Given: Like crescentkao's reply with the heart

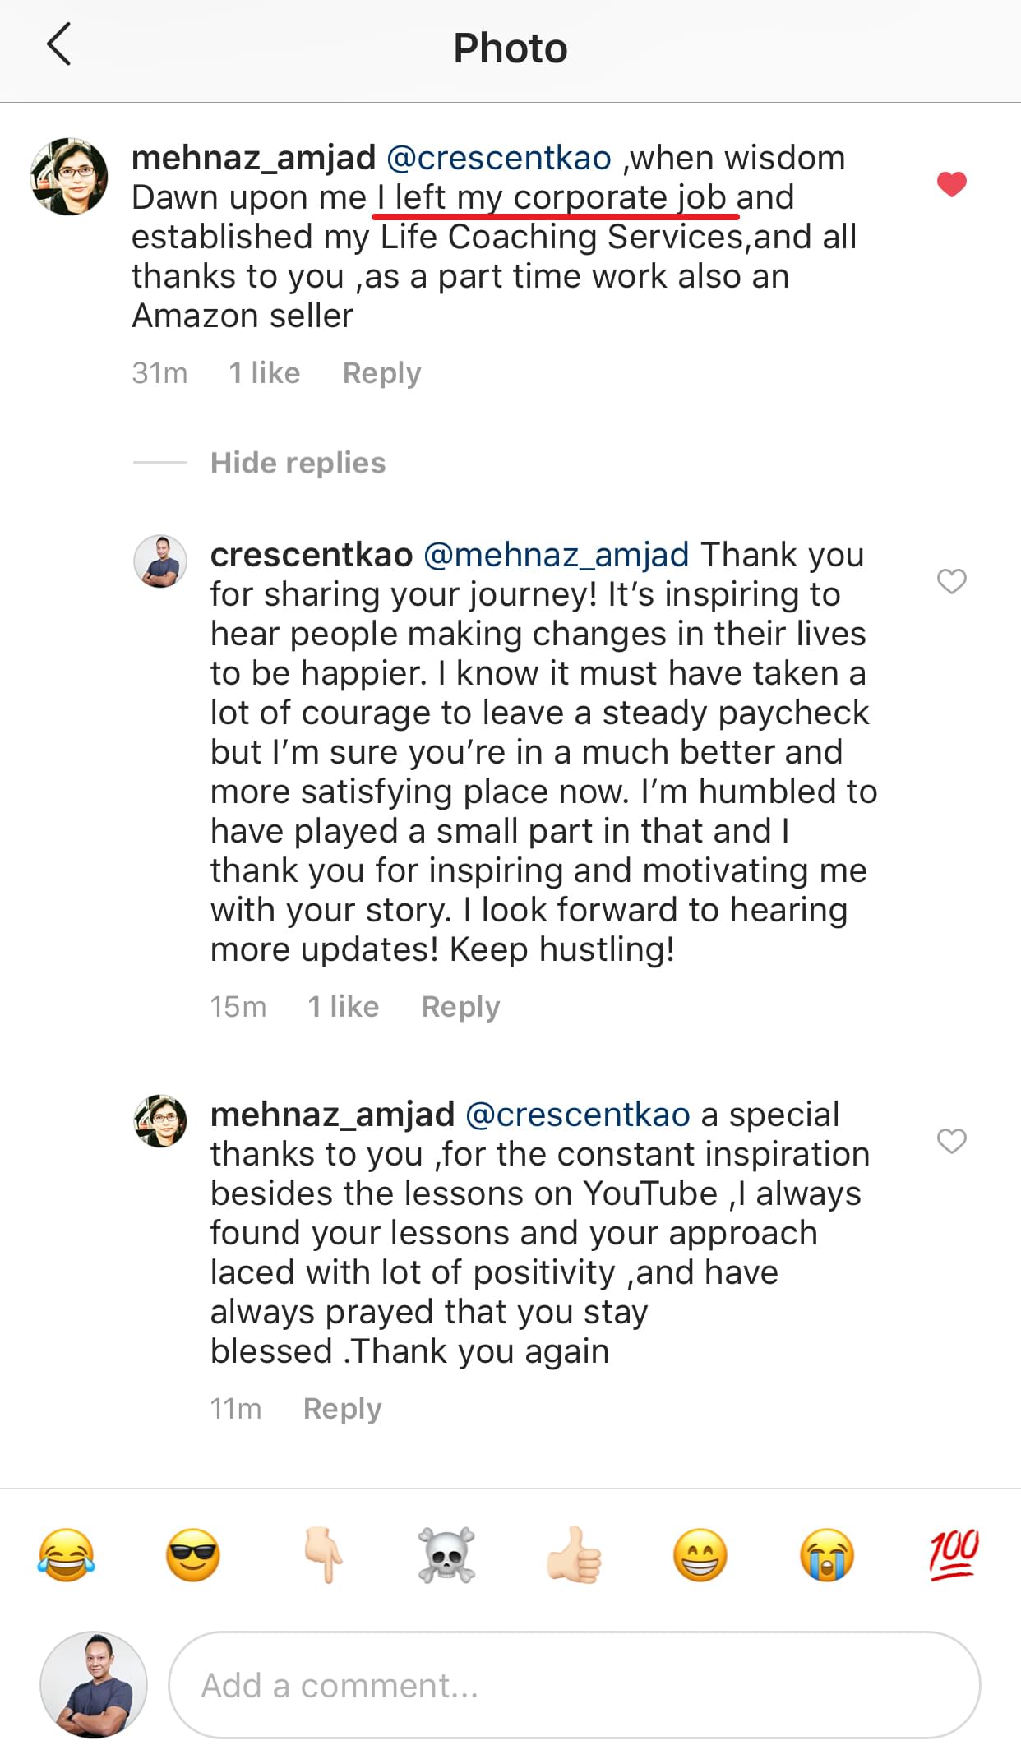Looking at the screenshot, I should [x=952, y=581].
